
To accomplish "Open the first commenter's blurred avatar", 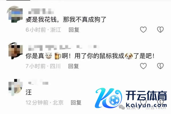I will coord(15,14).
